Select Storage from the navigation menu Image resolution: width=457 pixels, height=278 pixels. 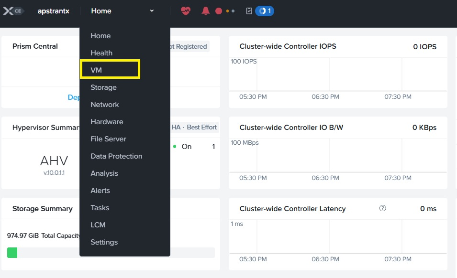tap(103, 87)
